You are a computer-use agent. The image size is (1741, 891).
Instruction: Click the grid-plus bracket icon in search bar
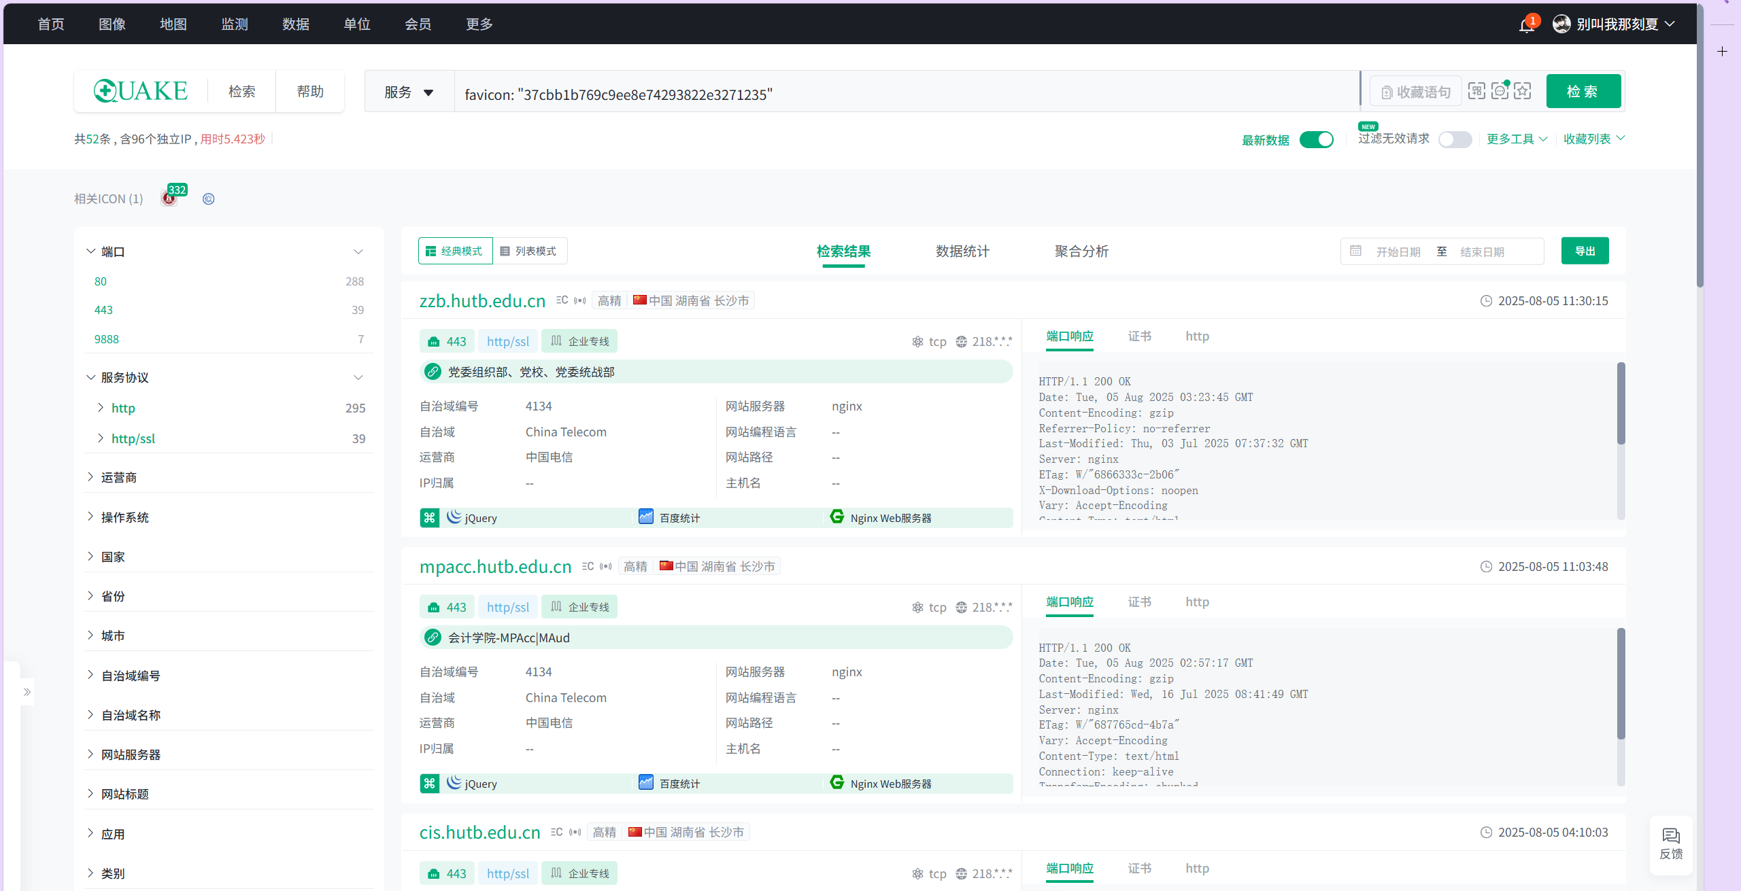(1476, 91)
